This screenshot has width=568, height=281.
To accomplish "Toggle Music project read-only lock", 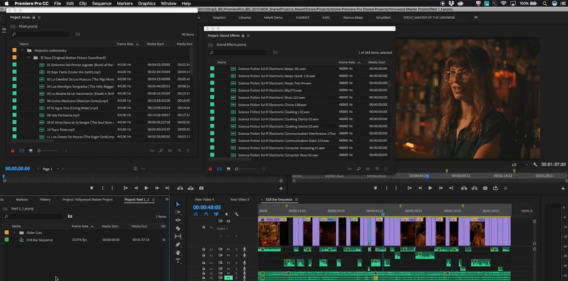I will point(13,151).
